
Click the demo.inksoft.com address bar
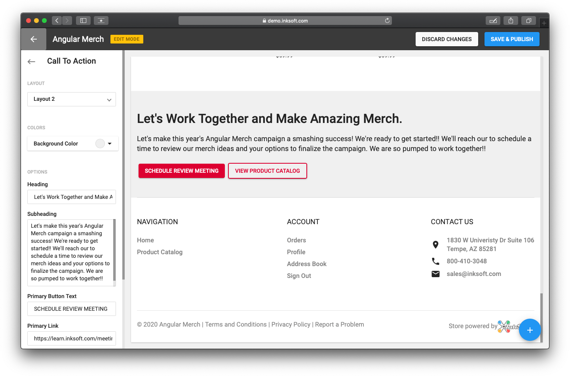(285, 21)
